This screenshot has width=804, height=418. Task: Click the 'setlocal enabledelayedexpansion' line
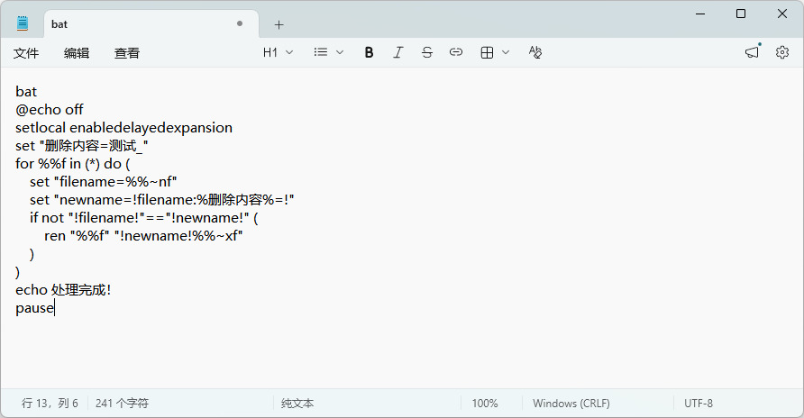pyautogui.click(x=123, y=128)
